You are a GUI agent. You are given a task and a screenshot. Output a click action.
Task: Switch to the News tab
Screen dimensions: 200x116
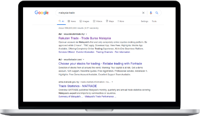[x=72, y=21]
